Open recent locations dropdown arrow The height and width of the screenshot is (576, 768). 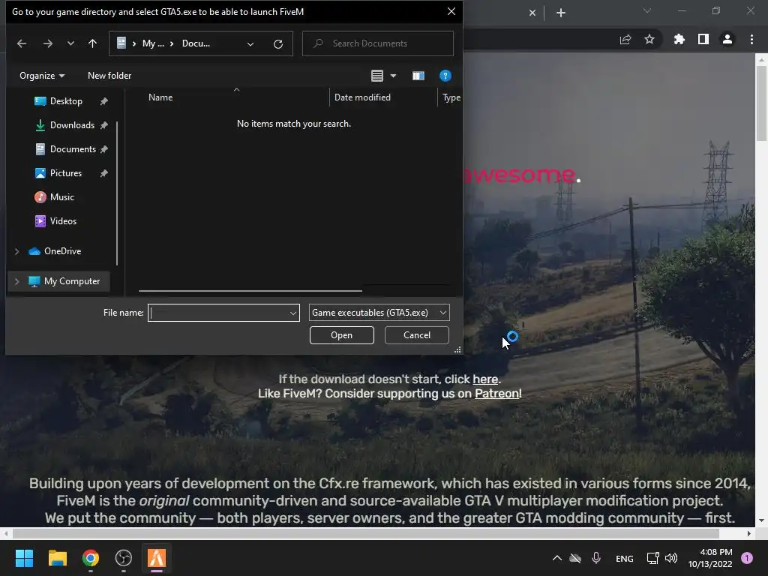point(70,43)
